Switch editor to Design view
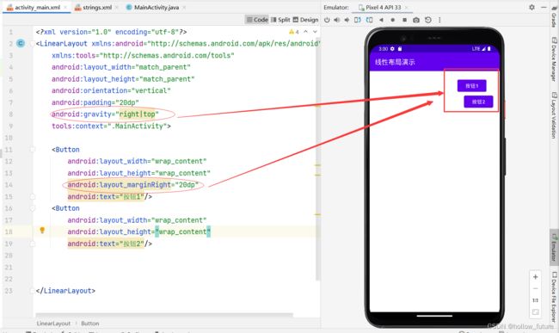The width and height of the screenshot is (559, 333). [305, 20]
